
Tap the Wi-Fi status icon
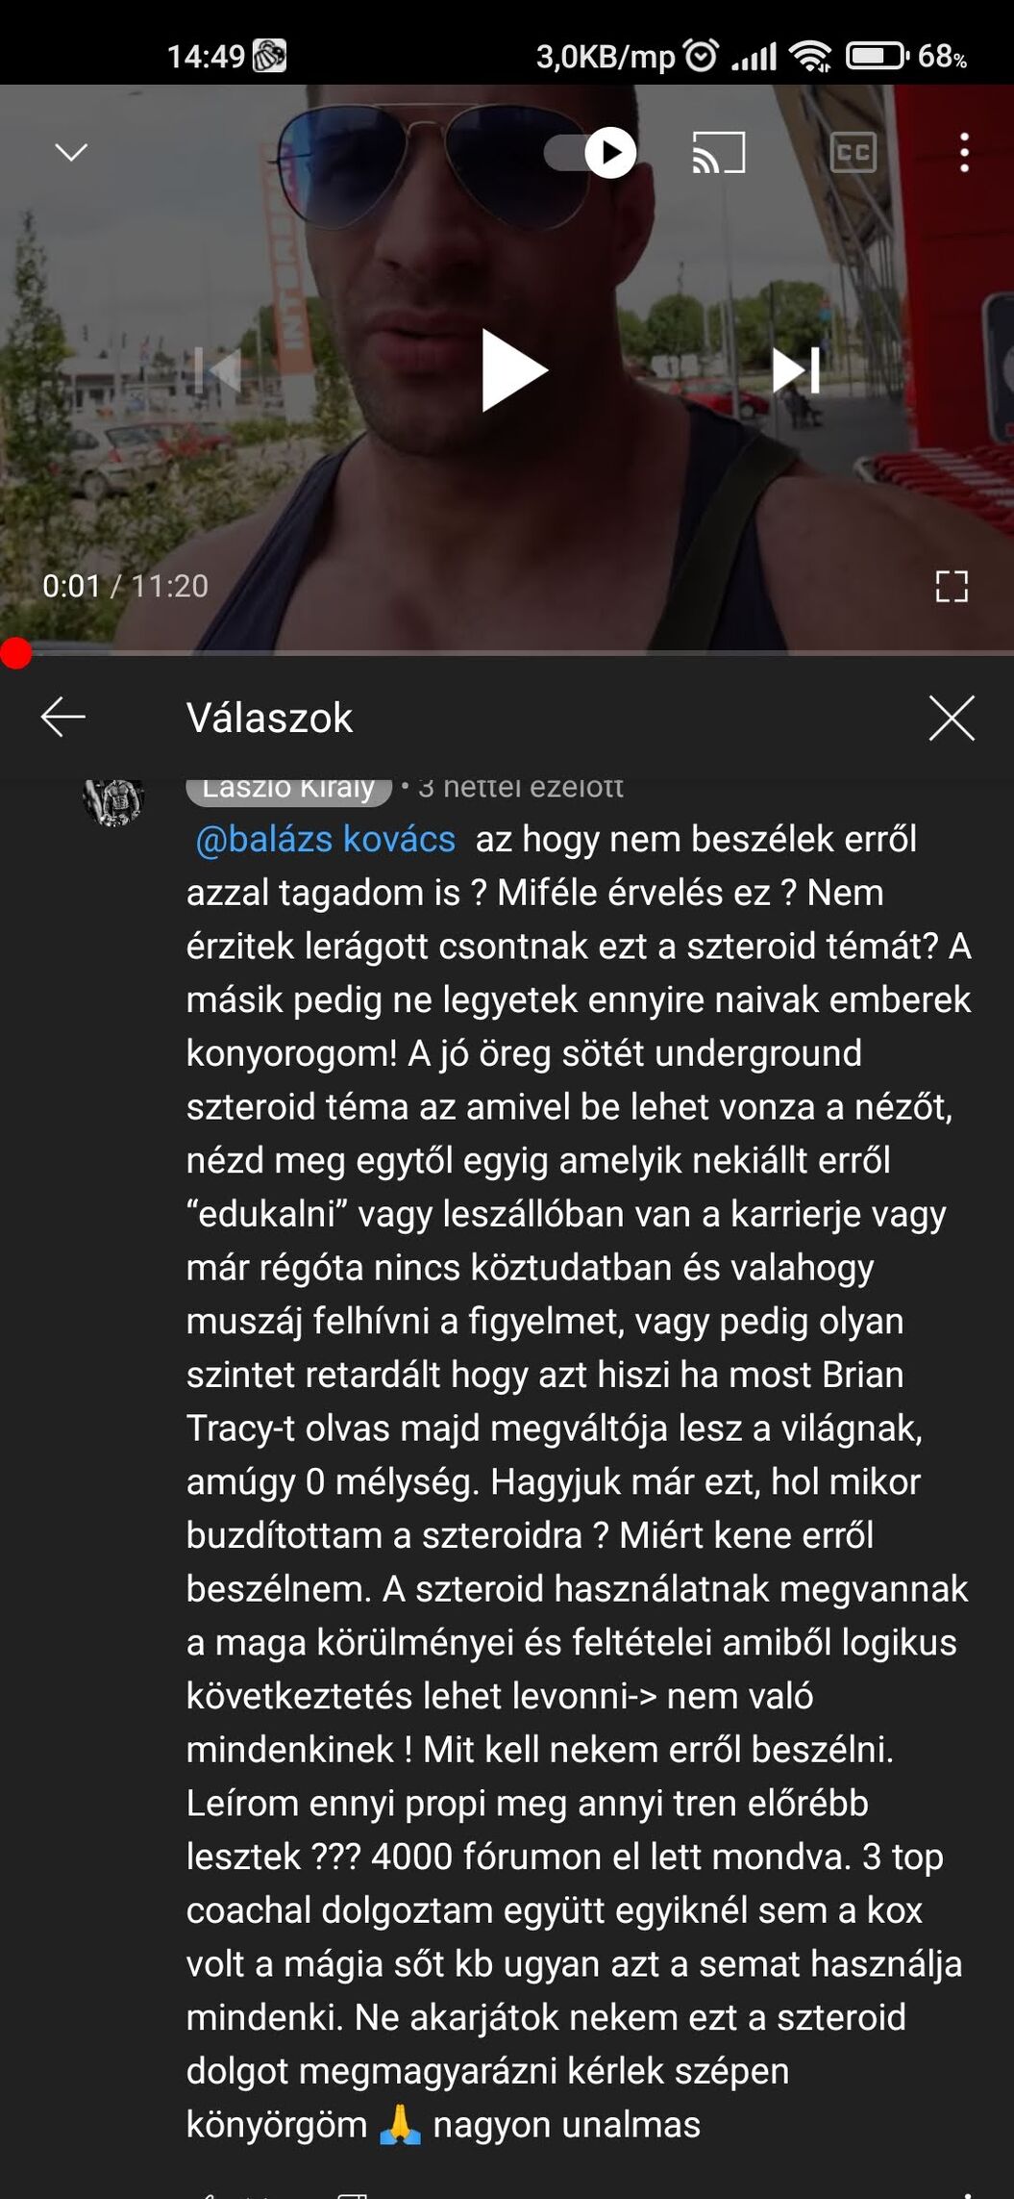[811, 56]
